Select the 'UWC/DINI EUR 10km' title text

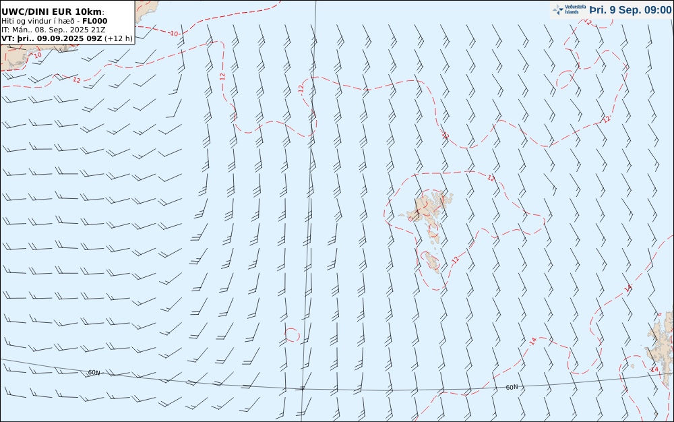coord(52,11)
